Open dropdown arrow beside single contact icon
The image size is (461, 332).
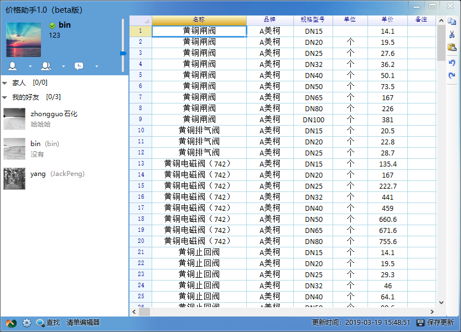click(30, 67)
